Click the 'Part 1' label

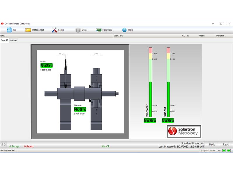[x=3, y=36]
